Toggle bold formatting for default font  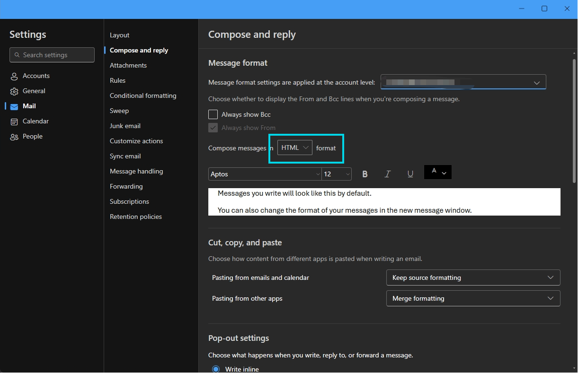pyautogui.click(x=365, y=174)
